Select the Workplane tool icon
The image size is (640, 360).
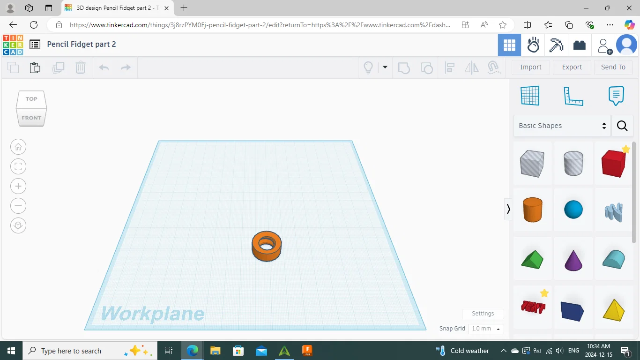pyautogui.click(x=530, y=96)
